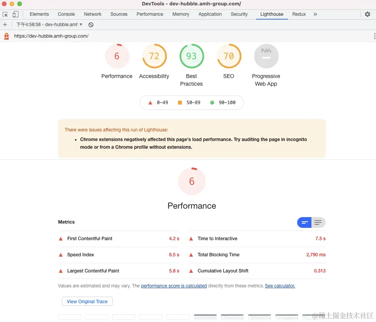376x322 pixels.
Task: Open the Sources tab
Action: pyautogui.click(x=119, y=14)
